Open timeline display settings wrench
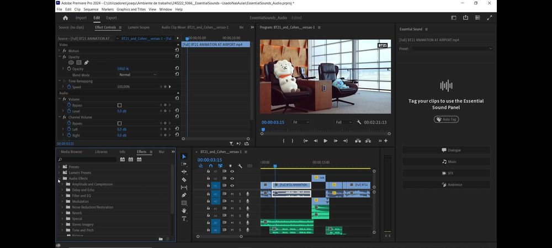 click(x=240, y=166)
